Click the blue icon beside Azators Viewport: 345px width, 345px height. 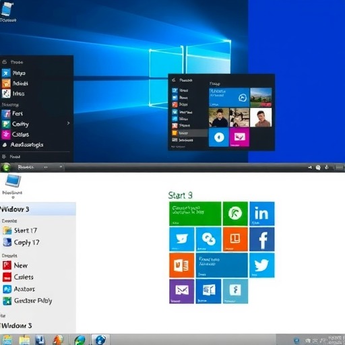click(7, 289)
